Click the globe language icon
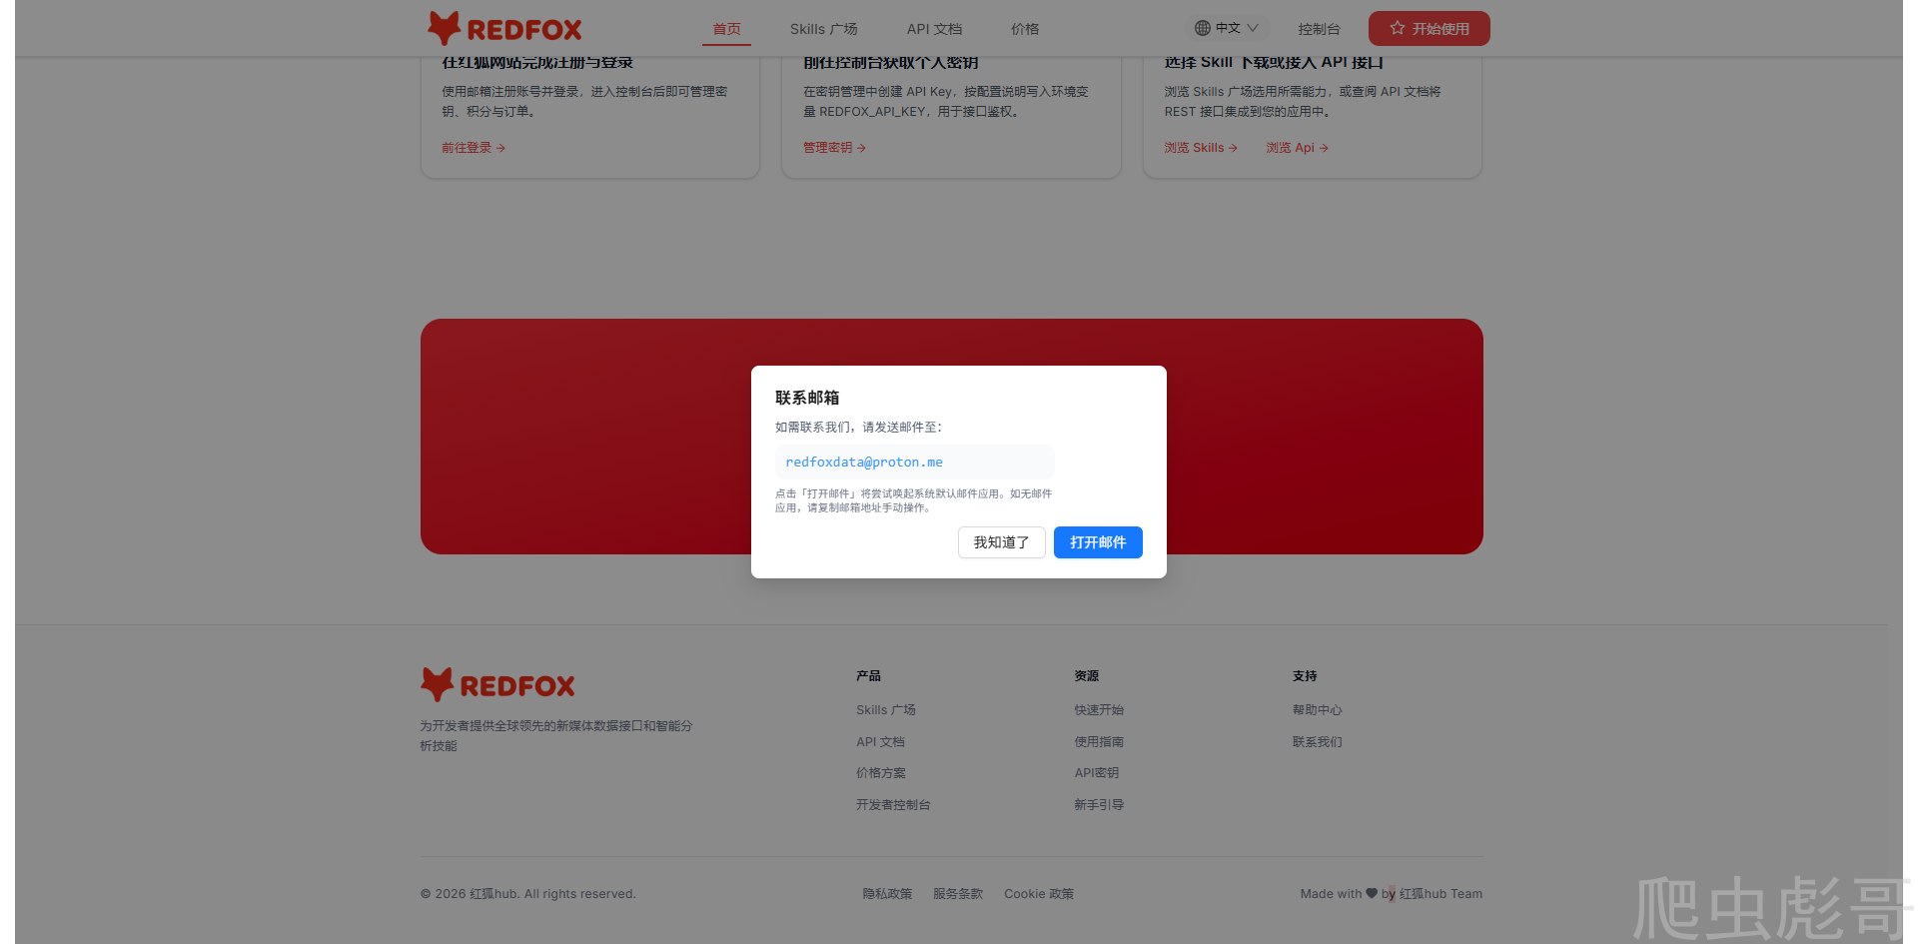 1203,28
